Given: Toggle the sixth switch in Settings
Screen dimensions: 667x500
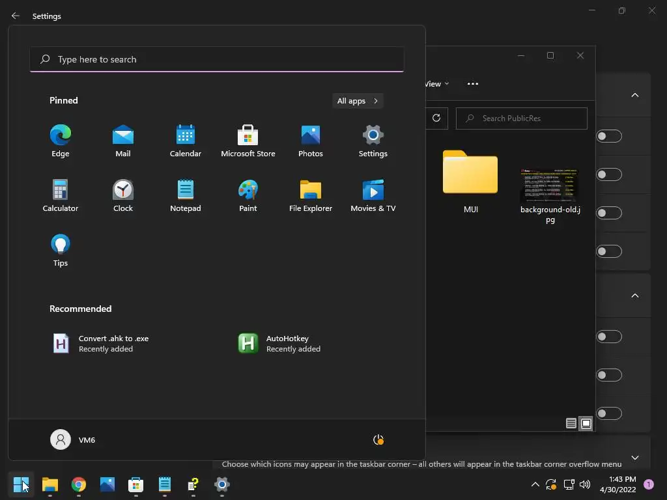Looking at the screenshot, I should coord(609,375).
